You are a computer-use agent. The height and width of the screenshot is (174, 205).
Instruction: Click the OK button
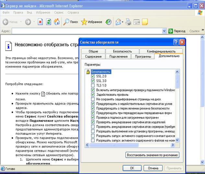(132, 168)
